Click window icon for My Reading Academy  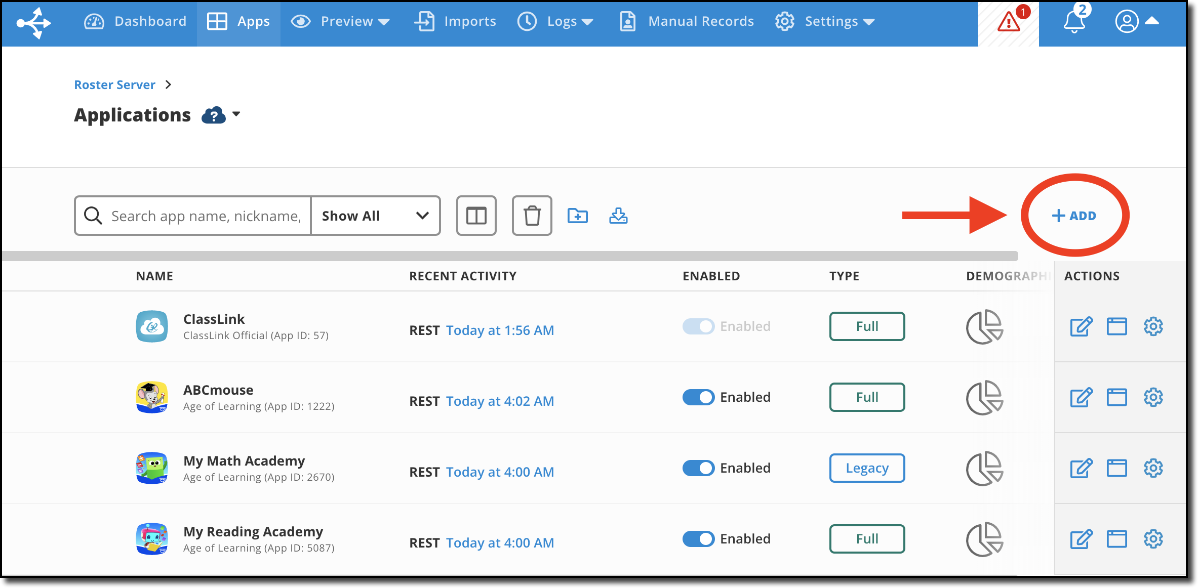point(1116,539)
